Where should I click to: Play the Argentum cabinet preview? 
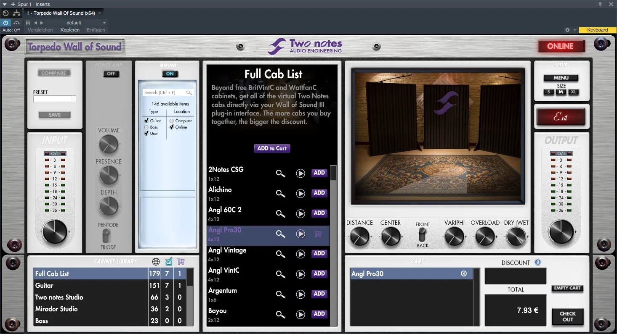pos(300,294)
